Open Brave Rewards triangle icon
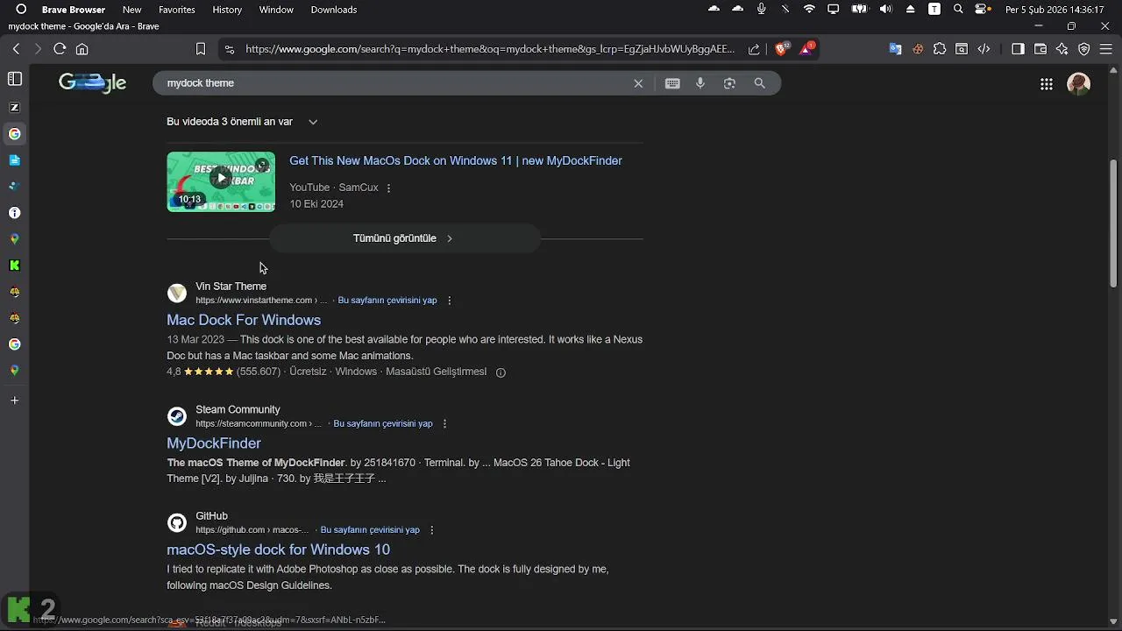 806,49
